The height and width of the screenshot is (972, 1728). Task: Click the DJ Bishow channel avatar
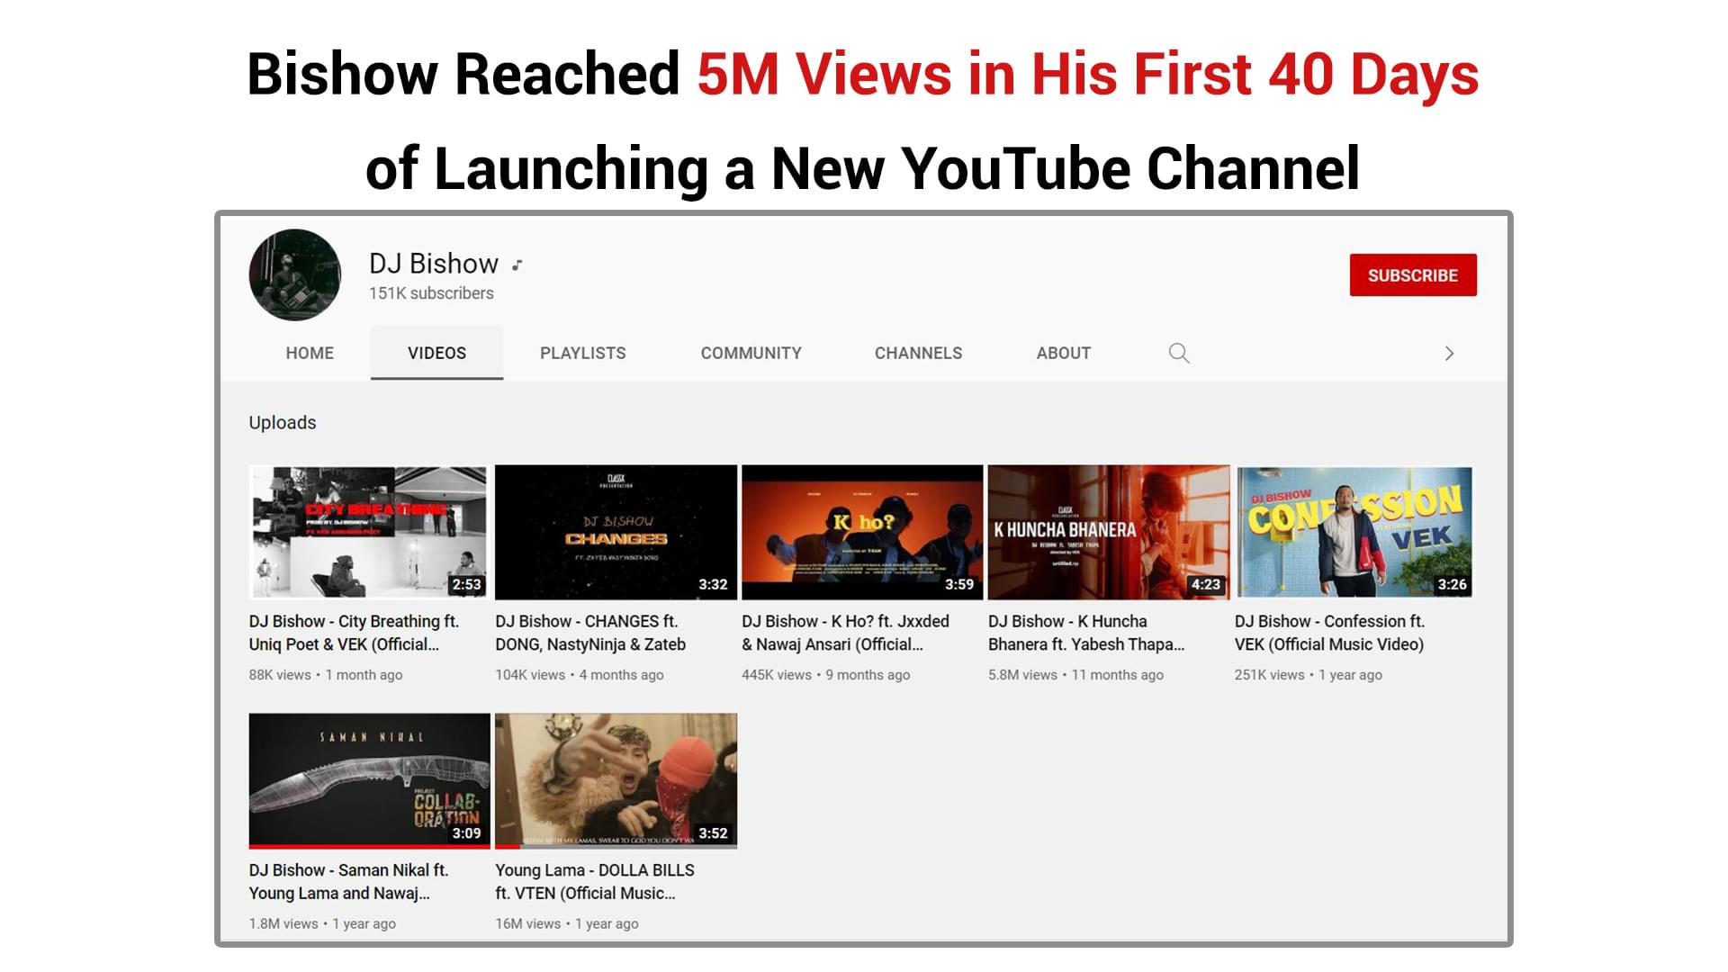tap(295, 274)
